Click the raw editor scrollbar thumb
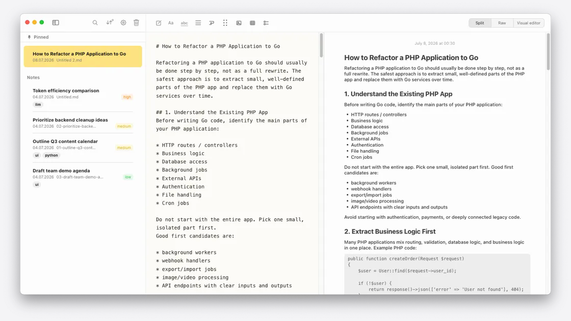The height and width of the screenshot is (321, 571). point(321,45)
